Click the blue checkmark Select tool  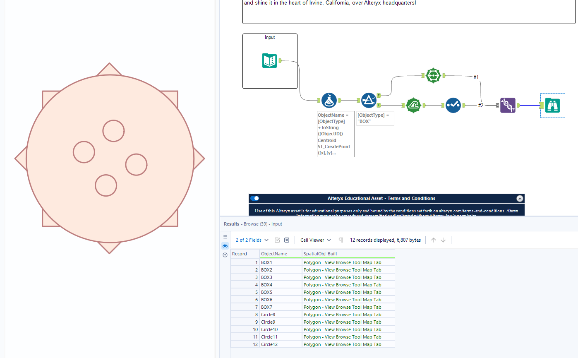point(453,106)
